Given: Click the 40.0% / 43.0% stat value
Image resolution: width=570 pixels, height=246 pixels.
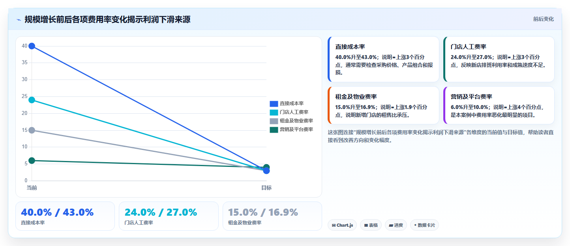Looking at the screenshot, I should tap(57, 213).
